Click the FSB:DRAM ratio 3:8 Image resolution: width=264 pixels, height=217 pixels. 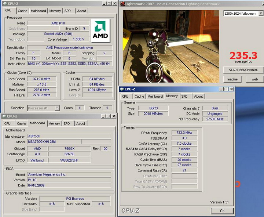coord(184,138)
